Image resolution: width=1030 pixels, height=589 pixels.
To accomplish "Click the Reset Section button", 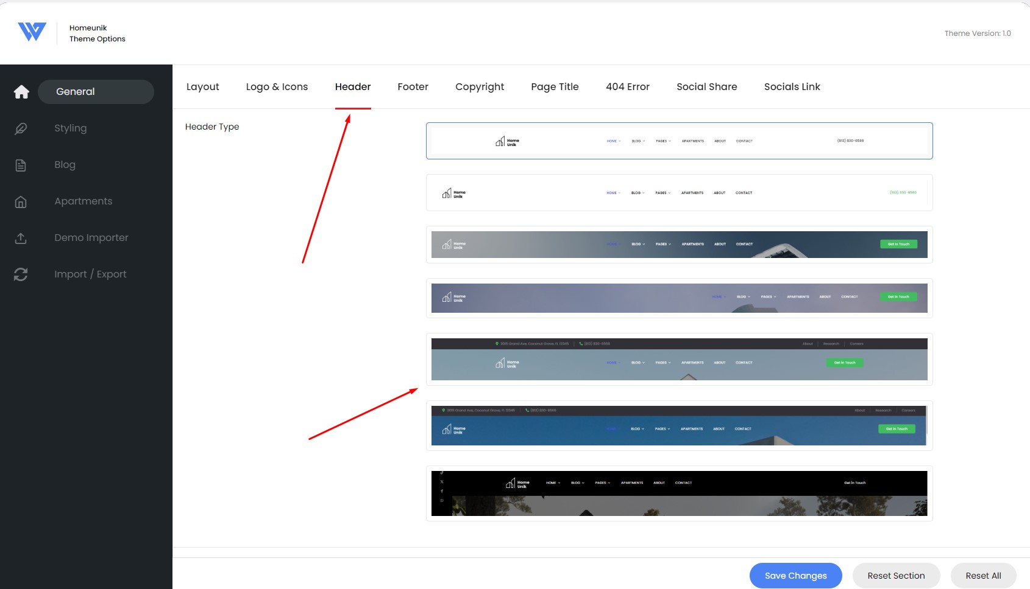I will (896, 576).
